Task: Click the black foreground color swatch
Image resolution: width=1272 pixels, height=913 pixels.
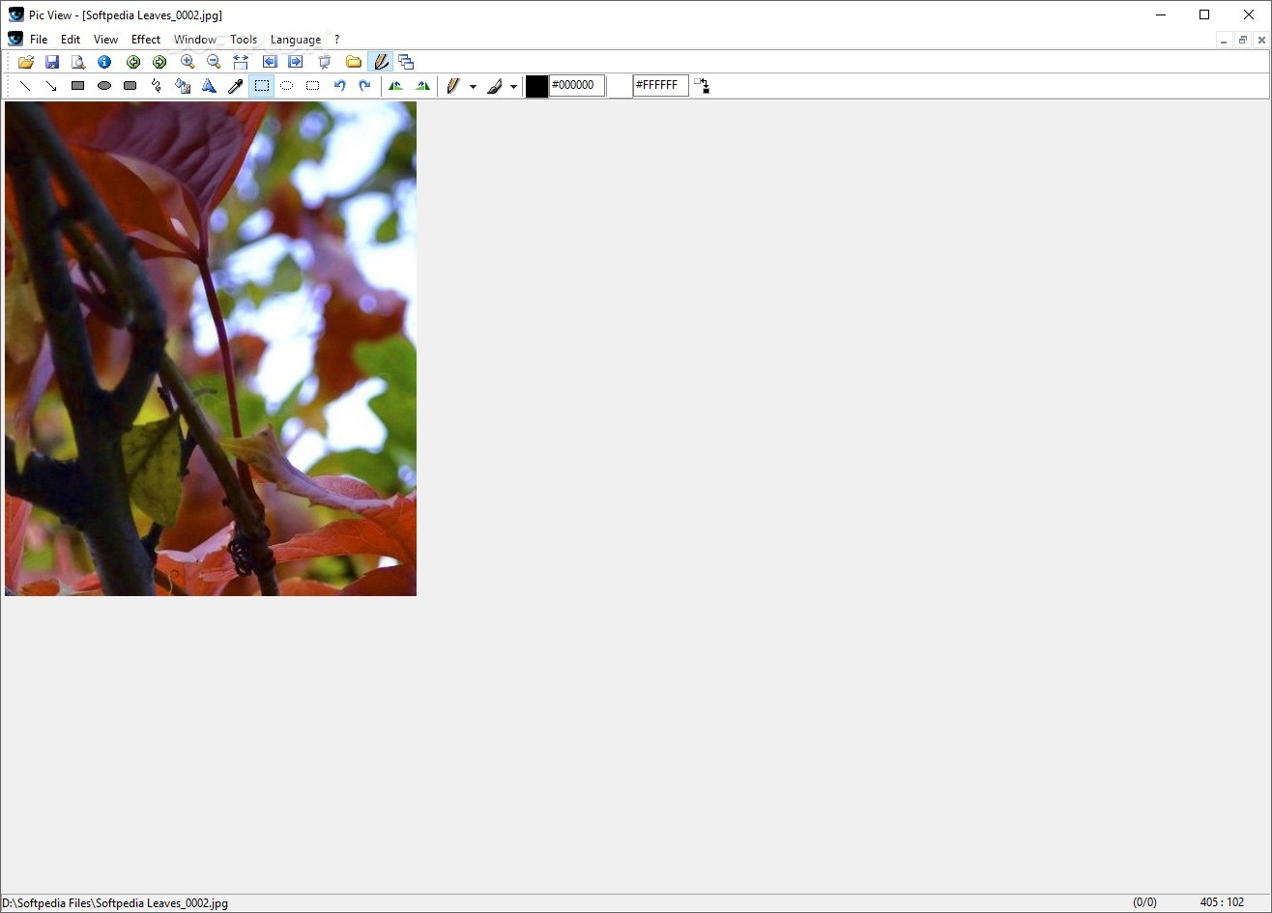Action: tap(536, 86)
